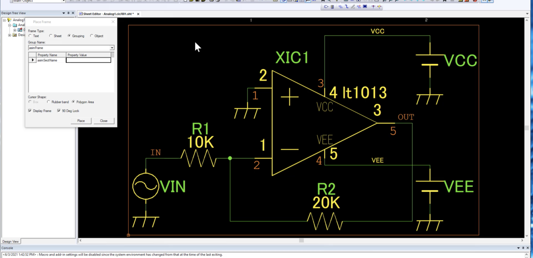The image size is (533, 258).
Task: Select the blue bent-line bus tool
Action: (347, 7)
